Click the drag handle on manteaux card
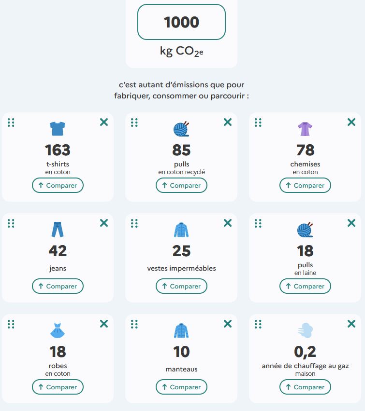Screen dimensions: 365x411 (134, 324)
